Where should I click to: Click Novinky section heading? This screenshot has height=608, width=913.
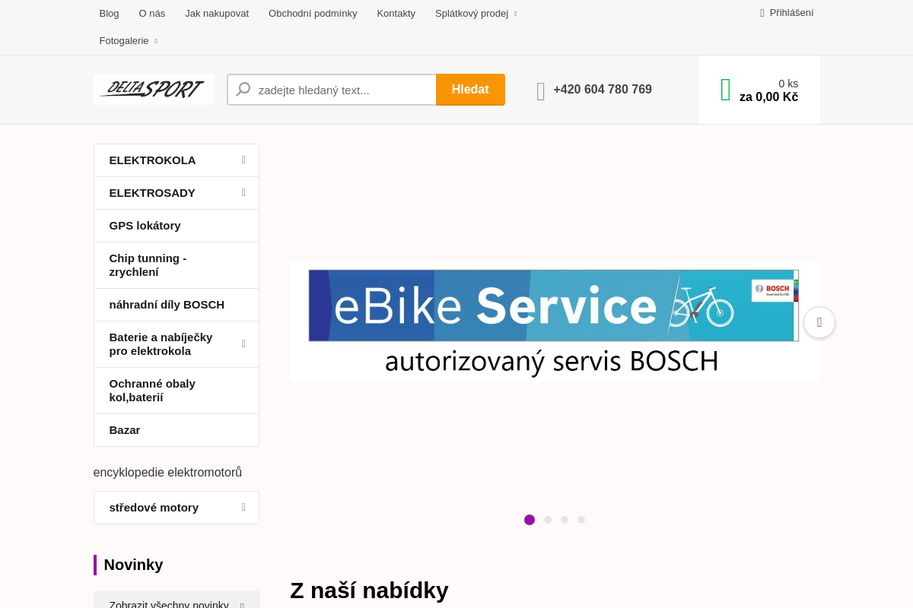coord(133,565)
